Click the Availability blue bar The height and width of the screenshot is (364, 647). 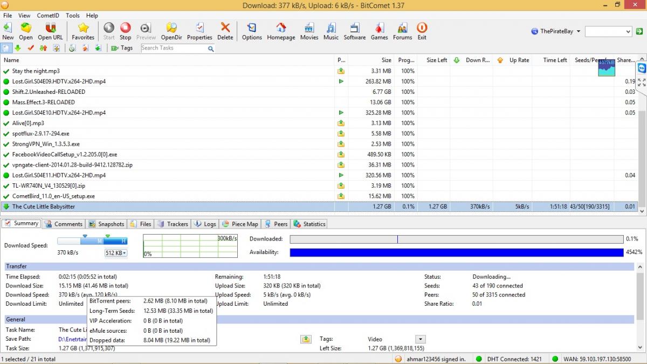pyautogui.click(x=456, y=252)
